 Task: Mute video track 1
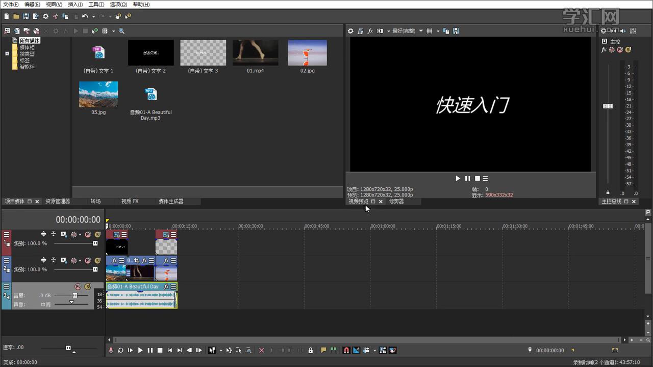tap(88, 235)
